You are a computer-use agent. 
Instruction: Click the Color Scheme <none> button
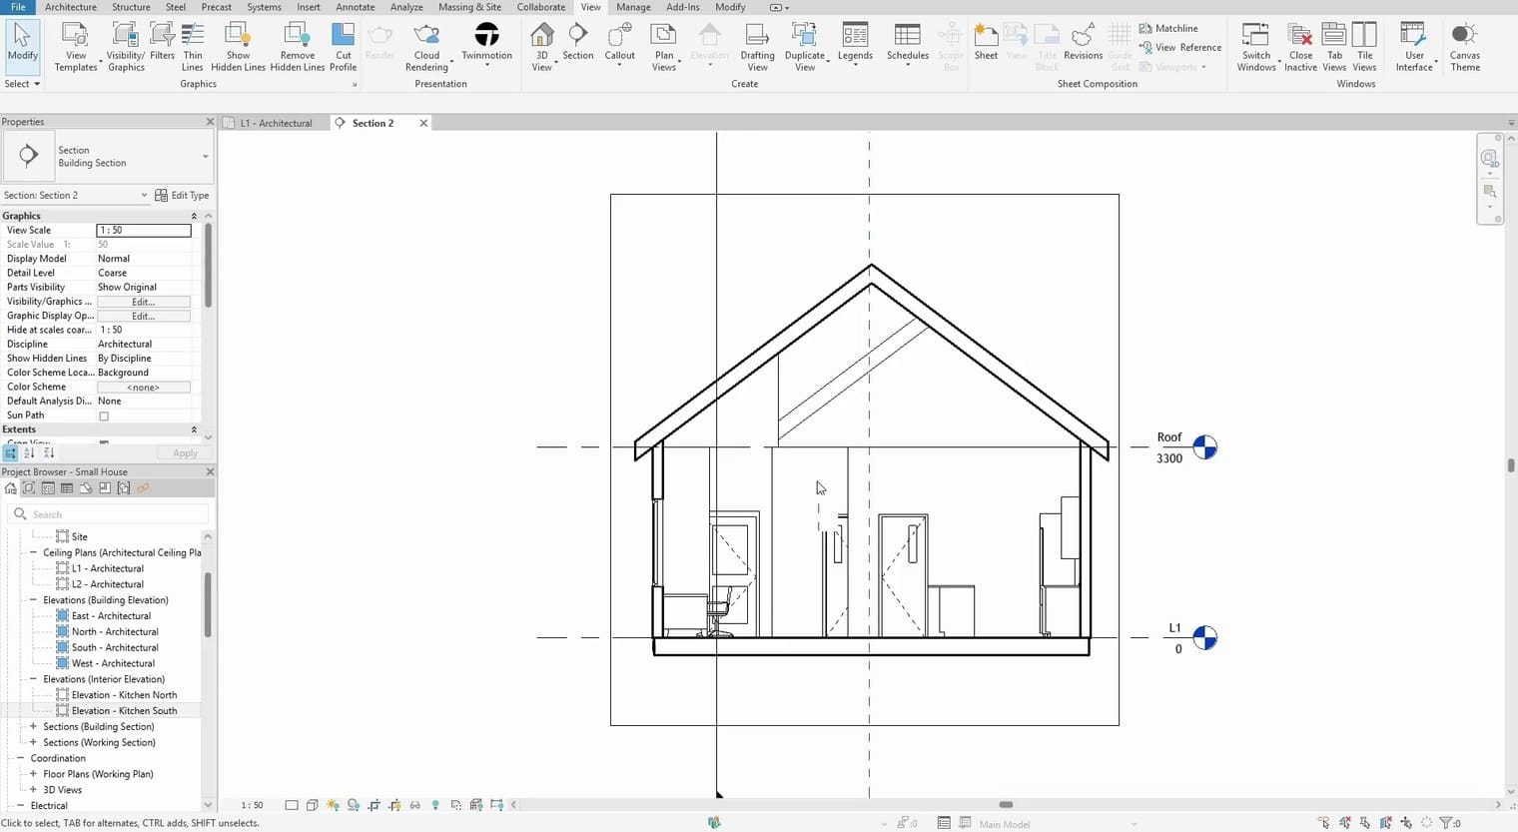pyautogui.click(x=143, y=387)
